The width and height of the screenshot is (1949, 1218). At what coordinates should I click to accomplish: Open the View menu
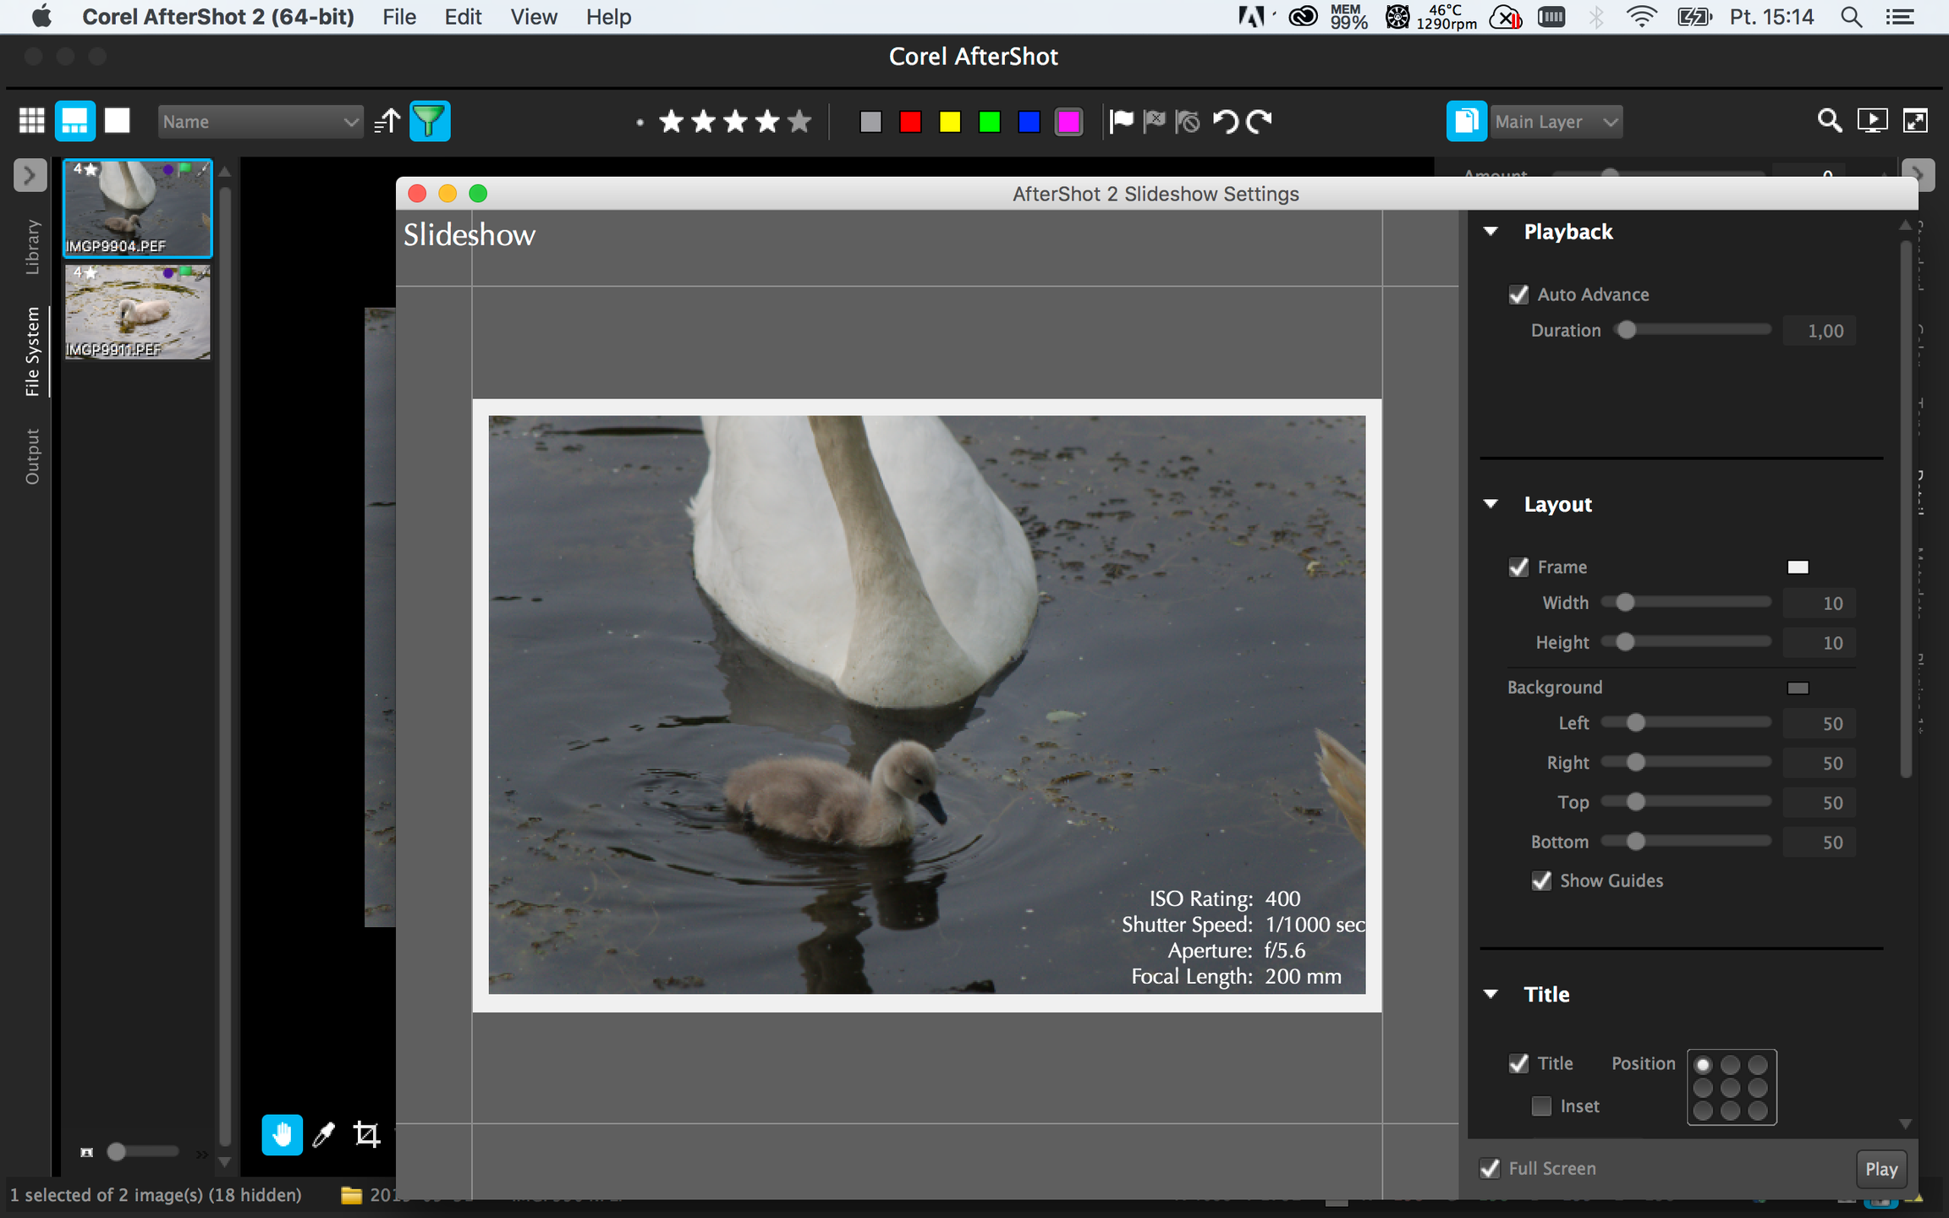[x=534, y=17]
